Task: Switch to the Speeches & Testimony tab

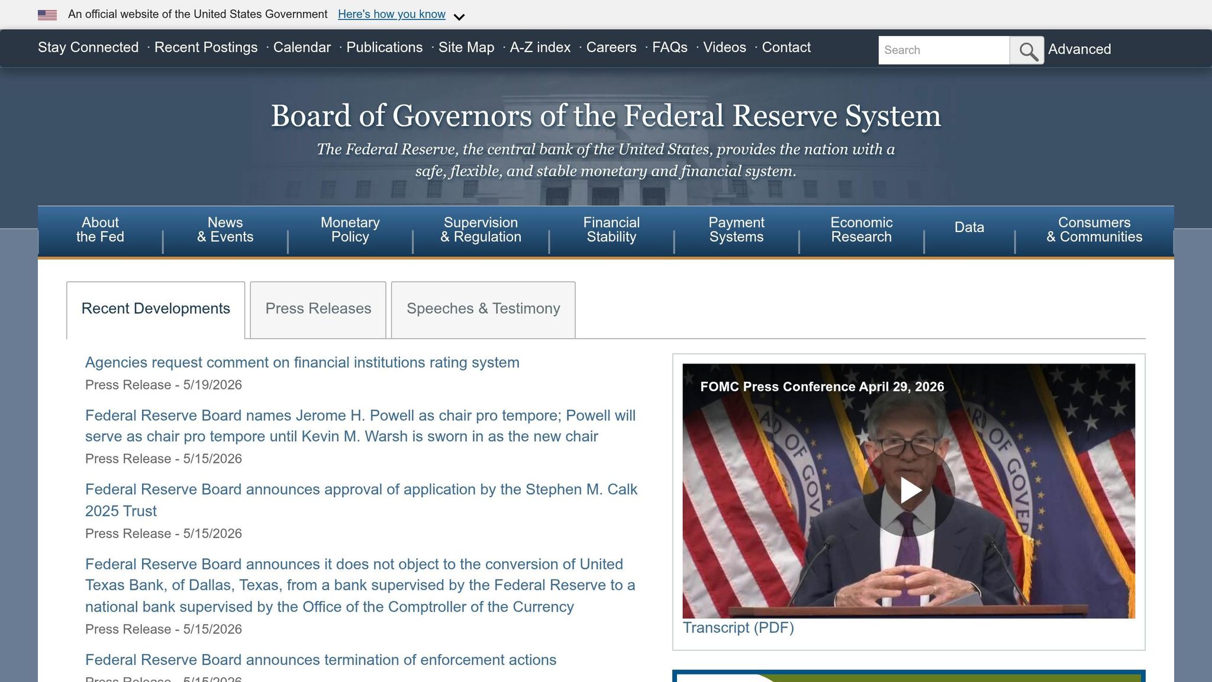Action: [x=483, y=309]
